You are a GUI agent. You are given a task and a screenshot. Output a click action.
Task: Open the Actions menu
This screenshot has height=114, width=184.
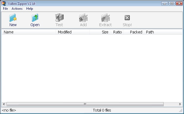17,9
